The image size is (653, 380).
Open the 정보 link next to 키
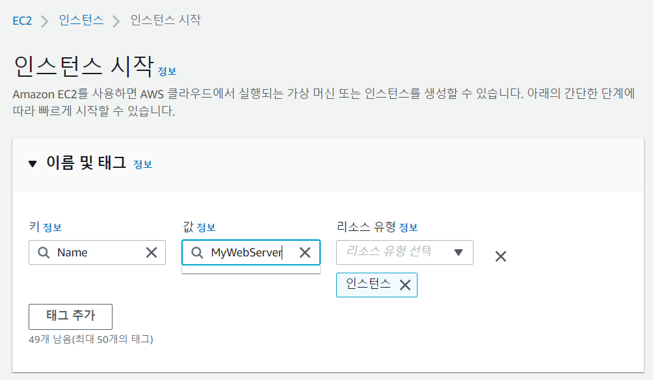point(53,228)
